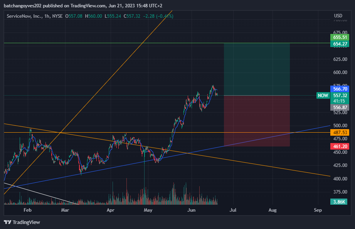Click the USD currency label
This screenshot has height=229, width=355.
coord(338,16)
